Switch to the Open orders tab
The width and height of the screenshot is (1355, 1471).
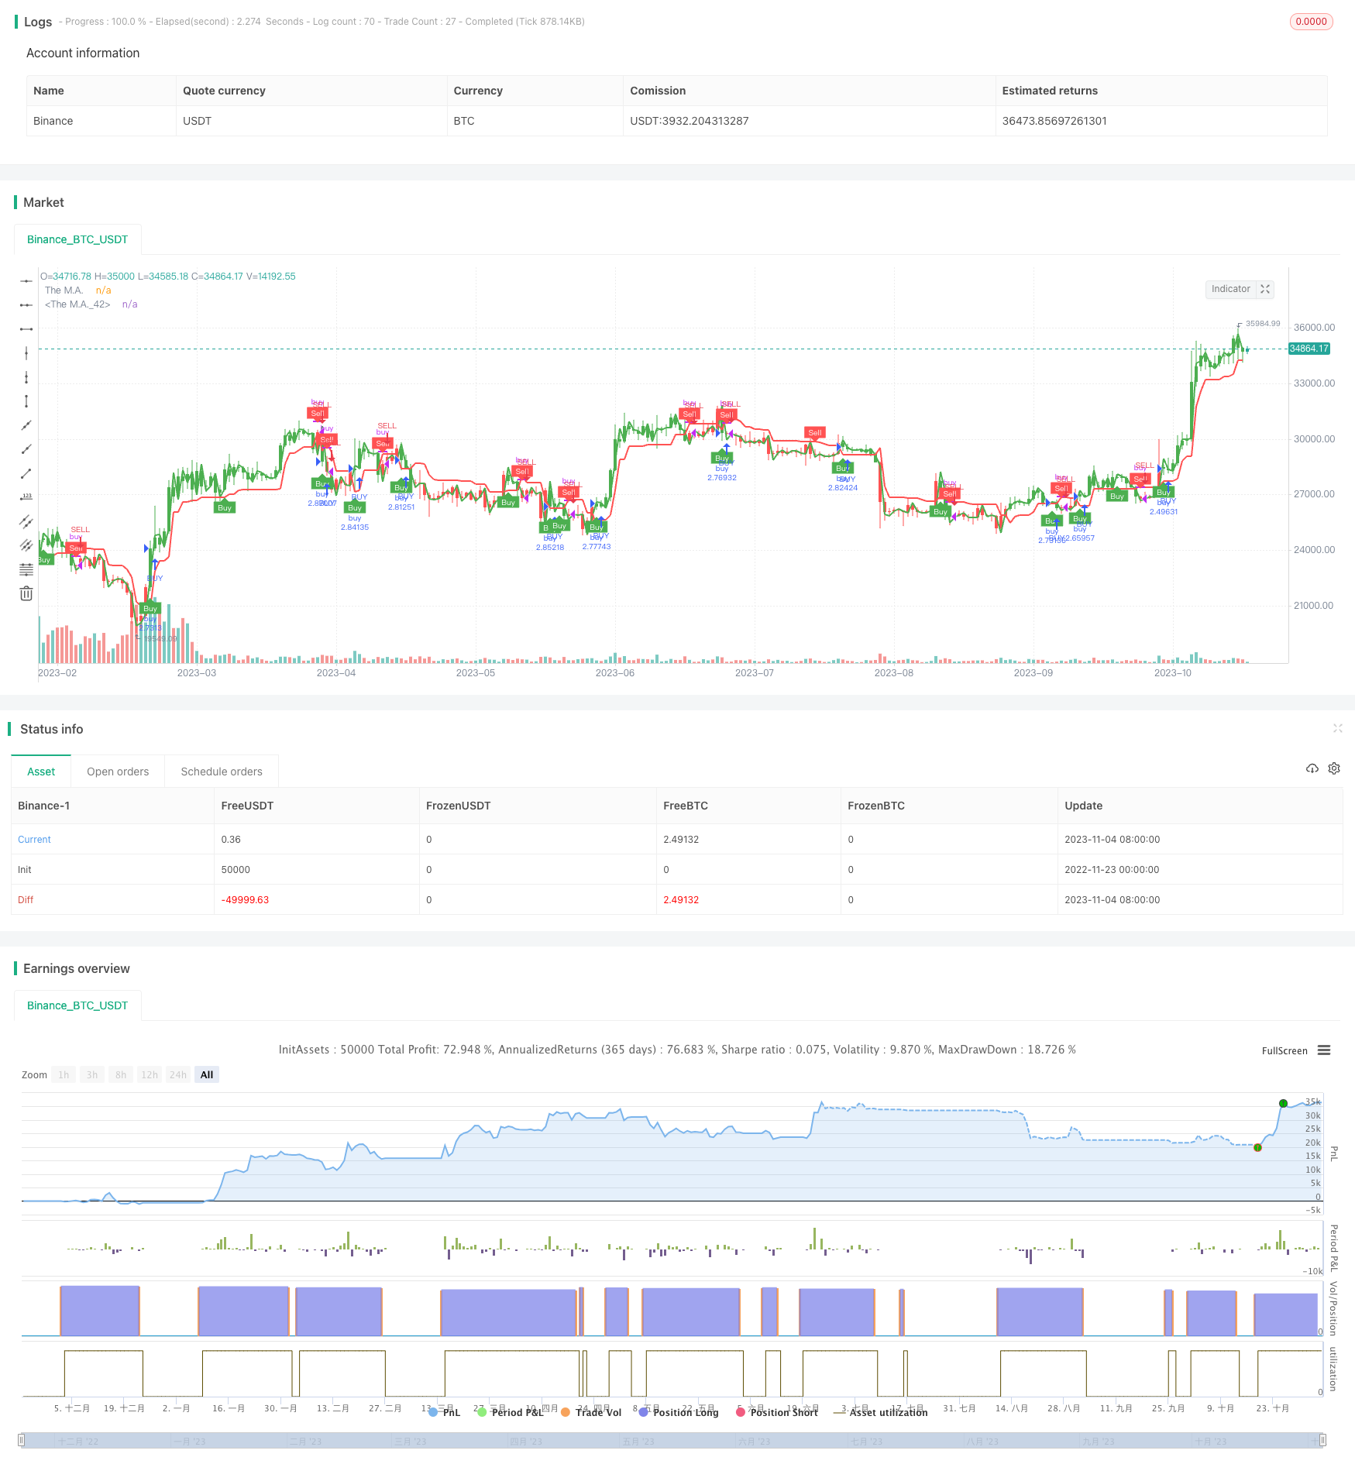[118, 772]
